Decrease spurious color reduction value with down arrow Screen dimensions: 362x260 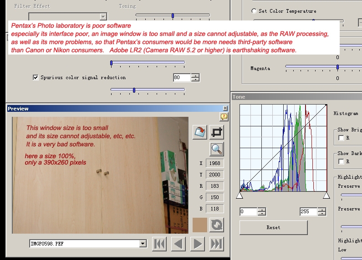tap(195, 80)
